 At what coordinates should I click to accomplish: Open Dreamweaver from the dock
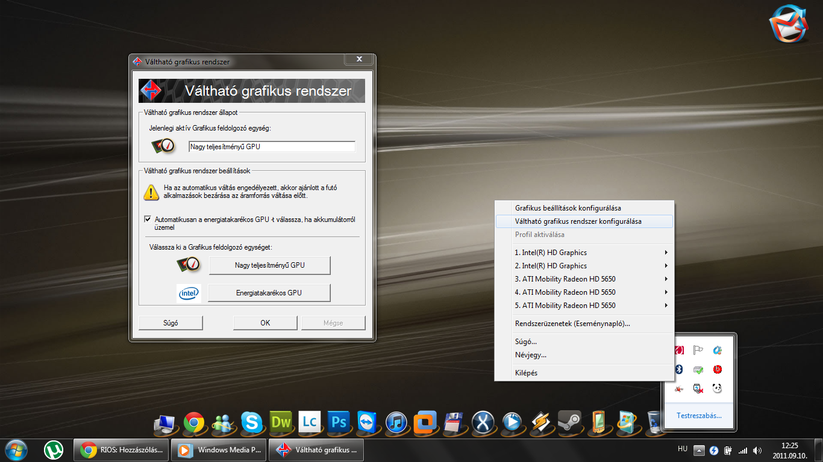[x=281, y=423]
